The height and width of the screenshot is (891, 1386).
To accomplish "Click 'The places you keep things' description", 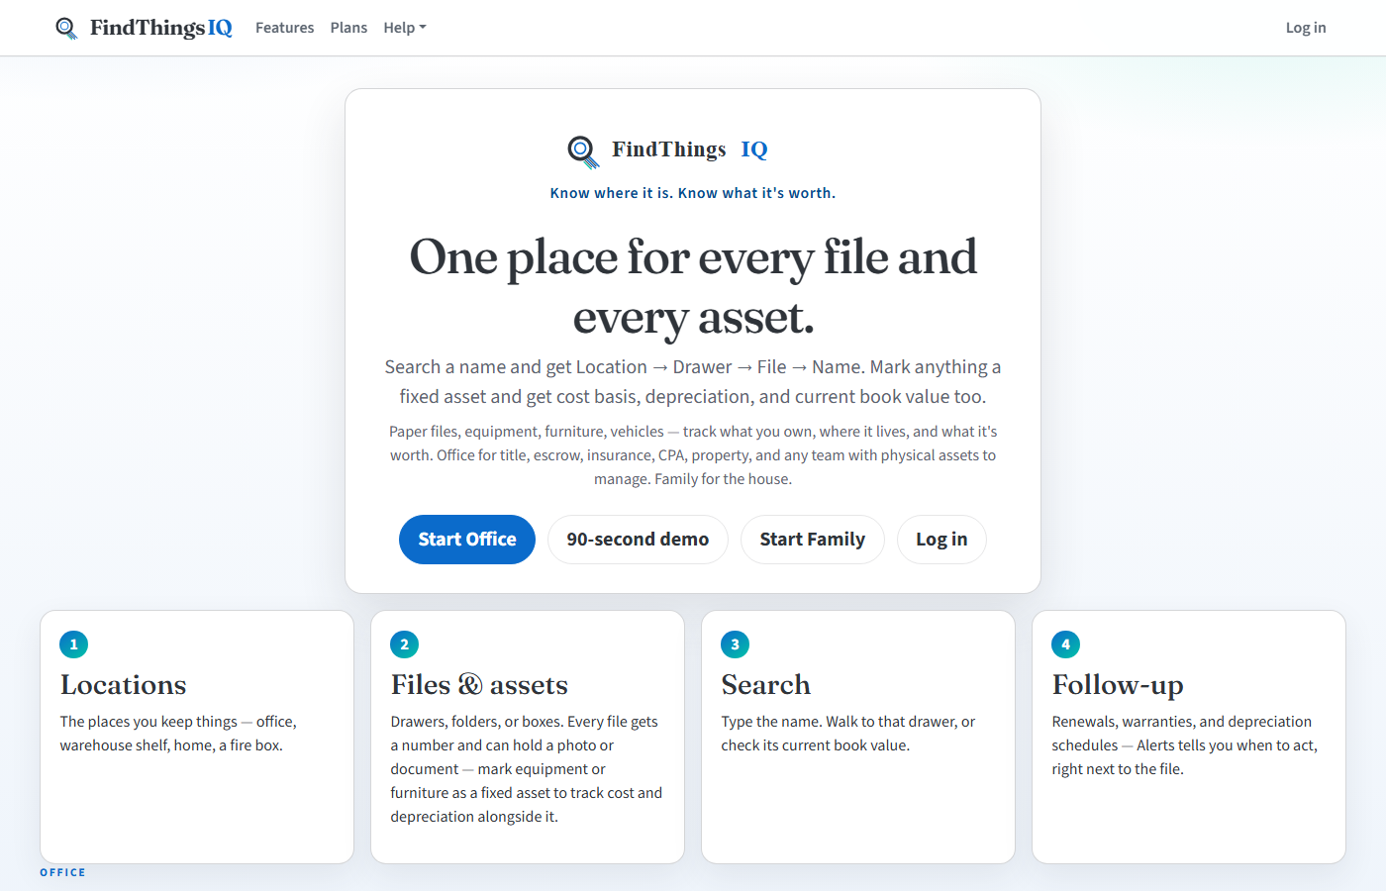I will tap(178, 734).
